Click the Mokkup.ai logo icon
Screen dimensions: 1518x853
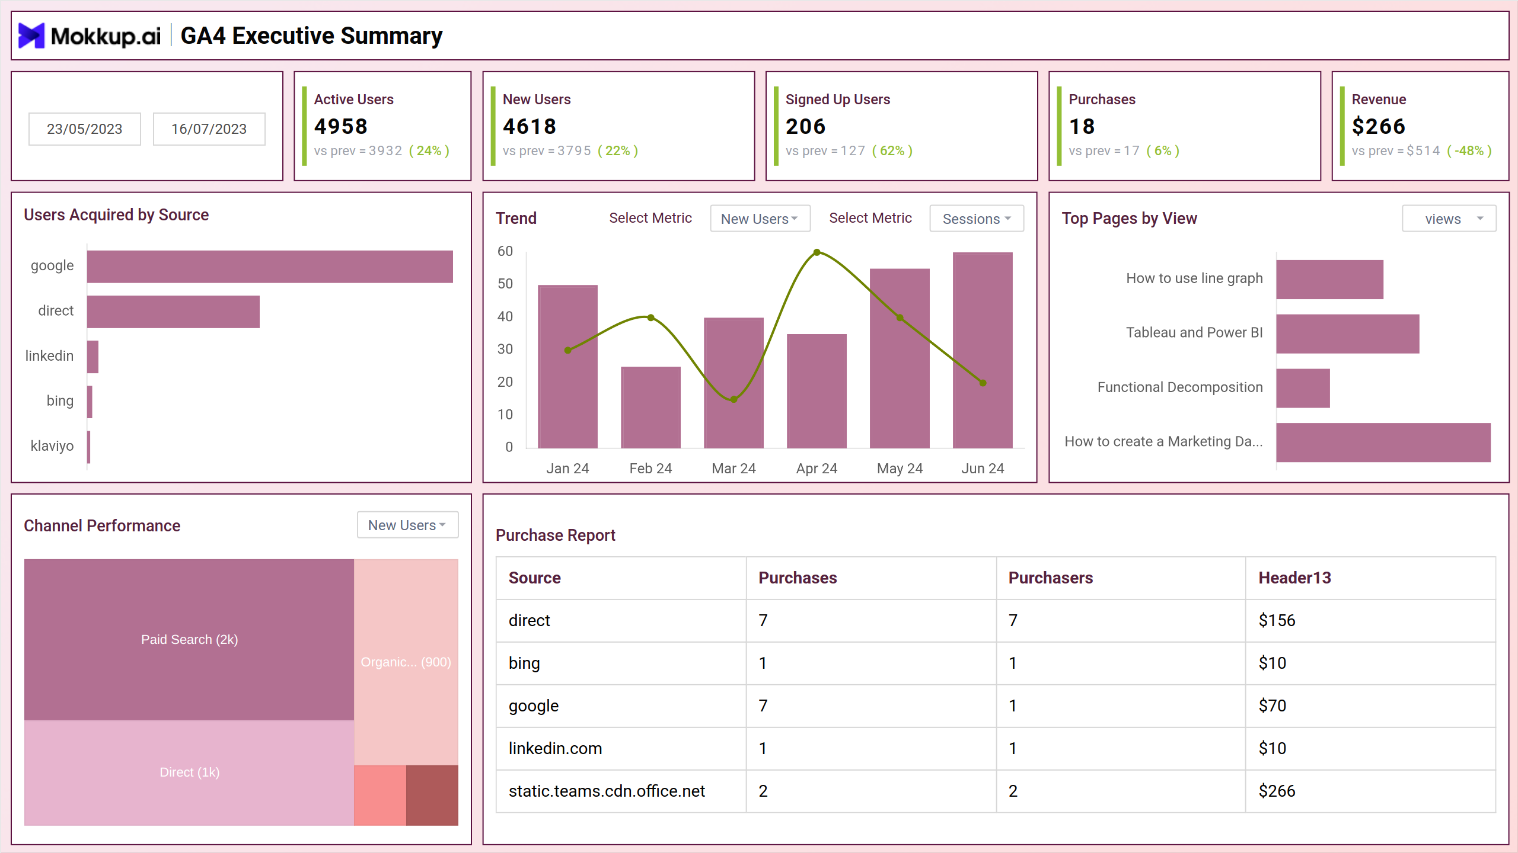coord(31,36)
